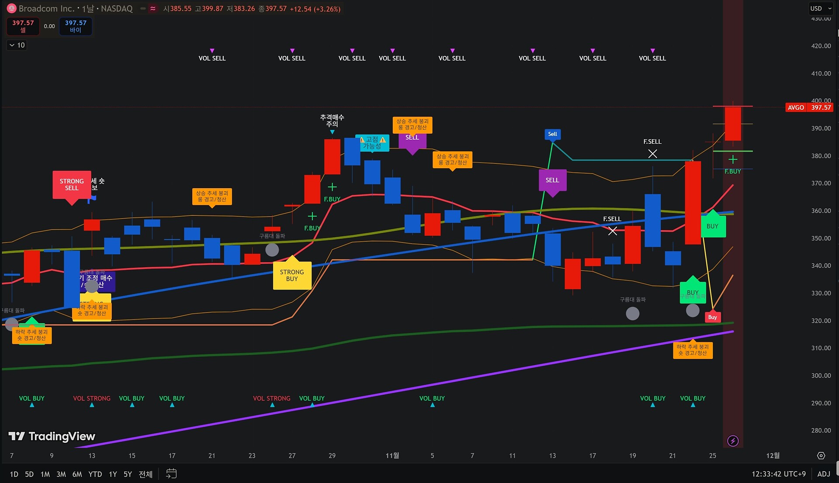Click the pink approximate-equal indicator icon
This screenshot has height=483, width=839.
pyautogui.click(x=153, y=8)
